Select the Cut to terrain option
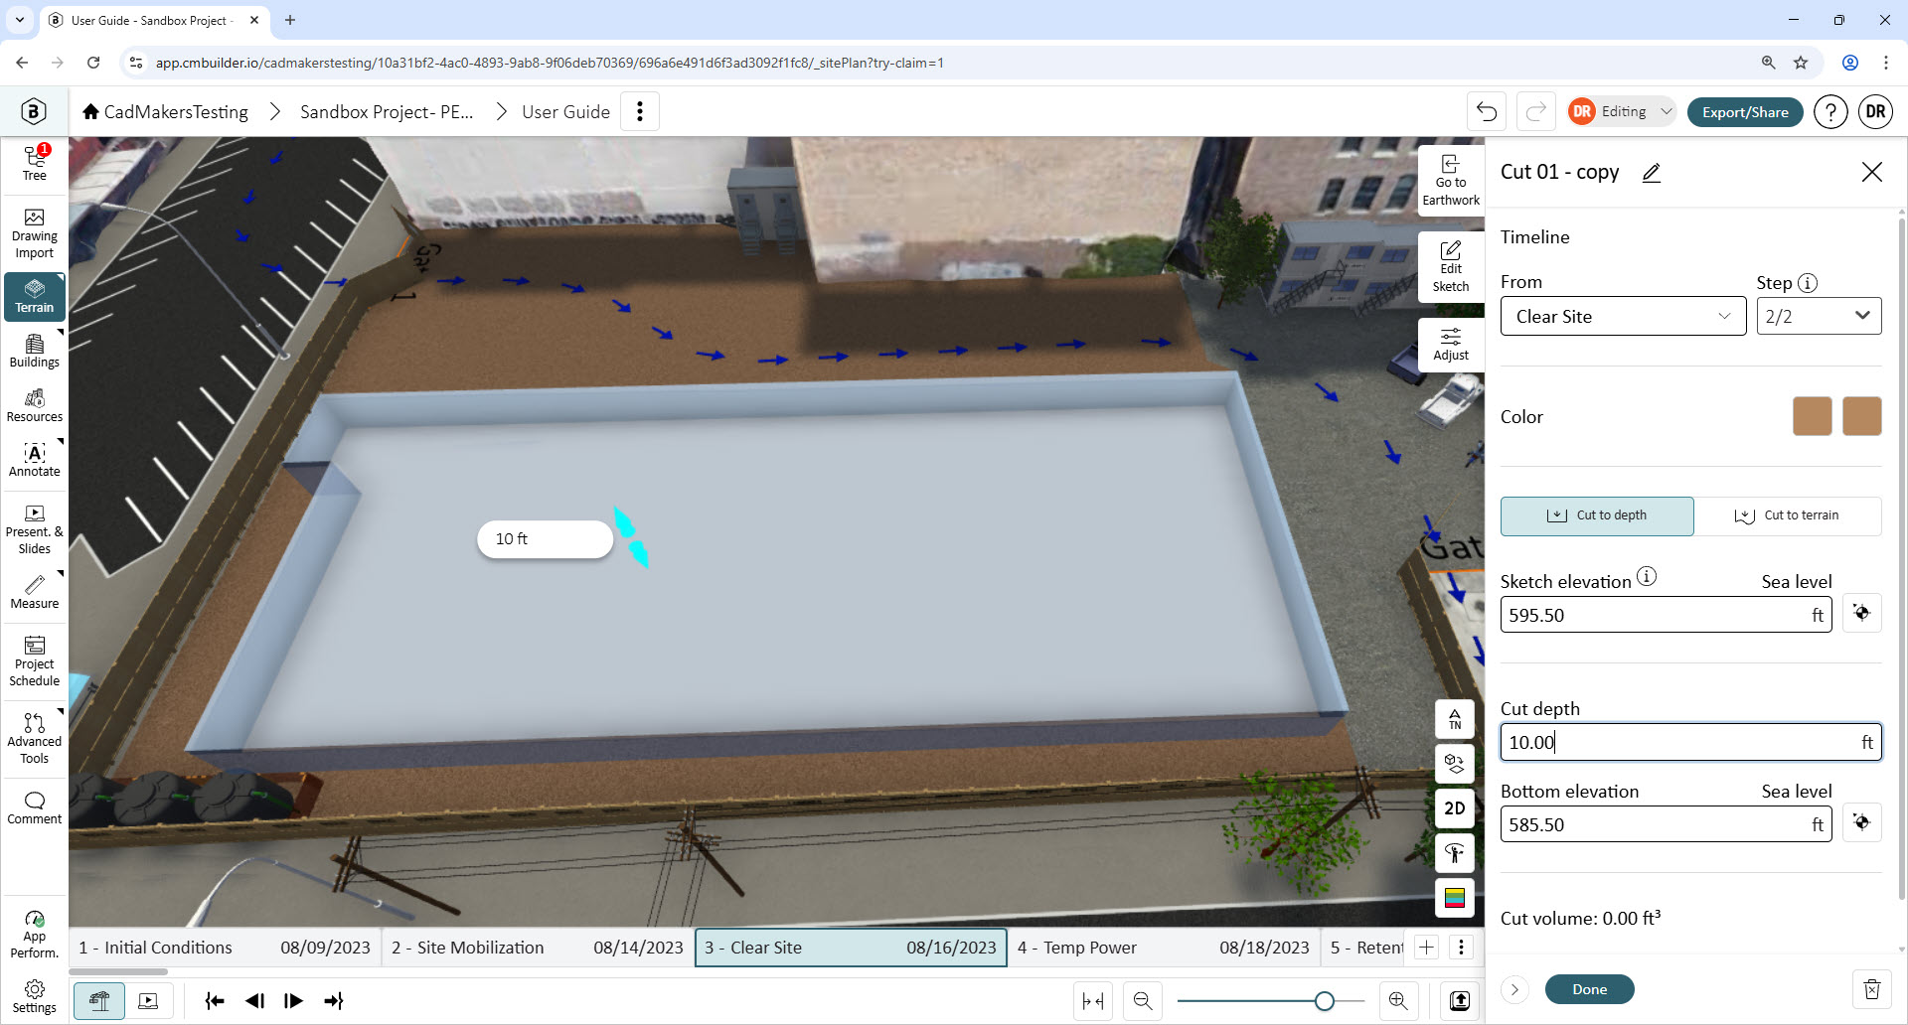The width and height of the screenshot is (1908, 1025). click(1788, 515)
